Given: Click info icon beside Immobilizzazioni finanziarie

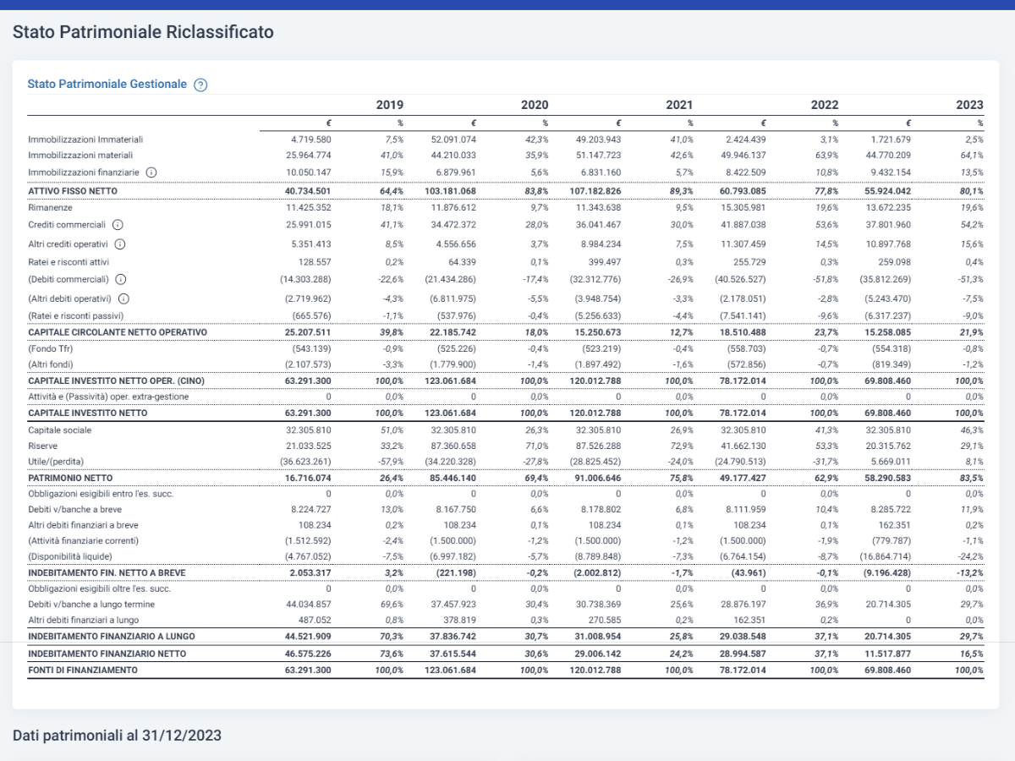Looking at the screenshot, I should pos(151,172).
